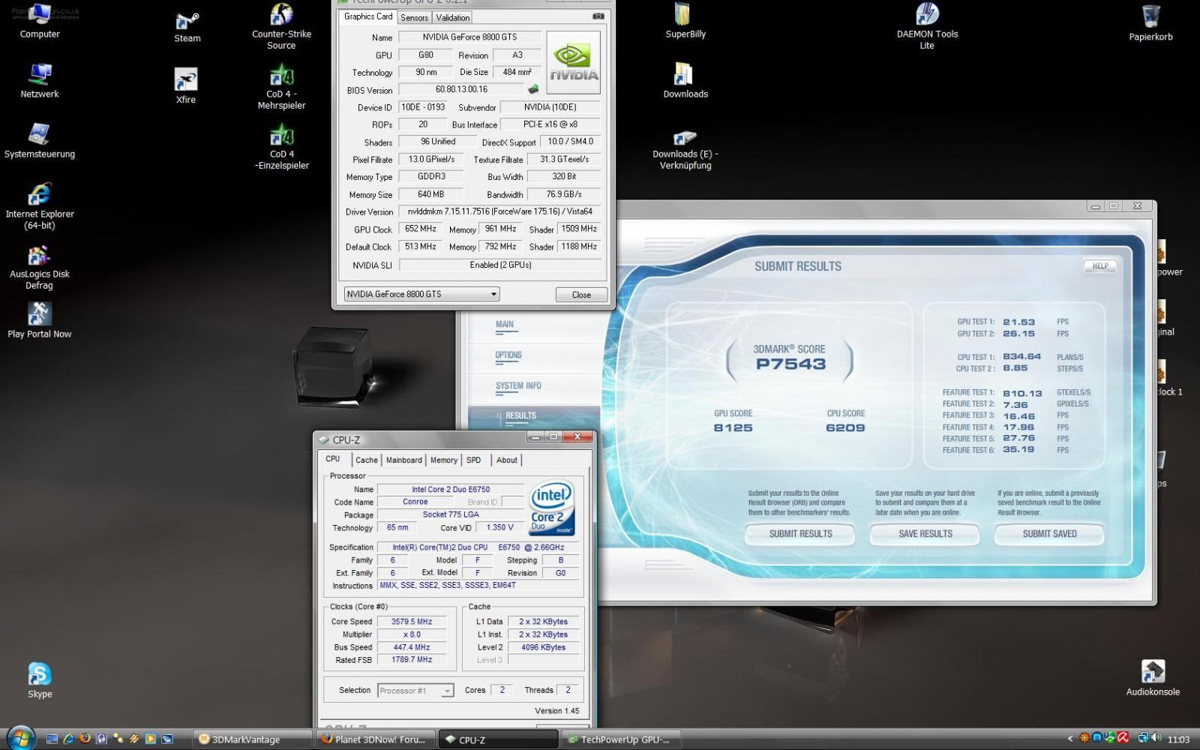This screenshot has width=1200, height=750.
Task: Click the taskbar clock showing 11:03
Action: (1178, 739)
